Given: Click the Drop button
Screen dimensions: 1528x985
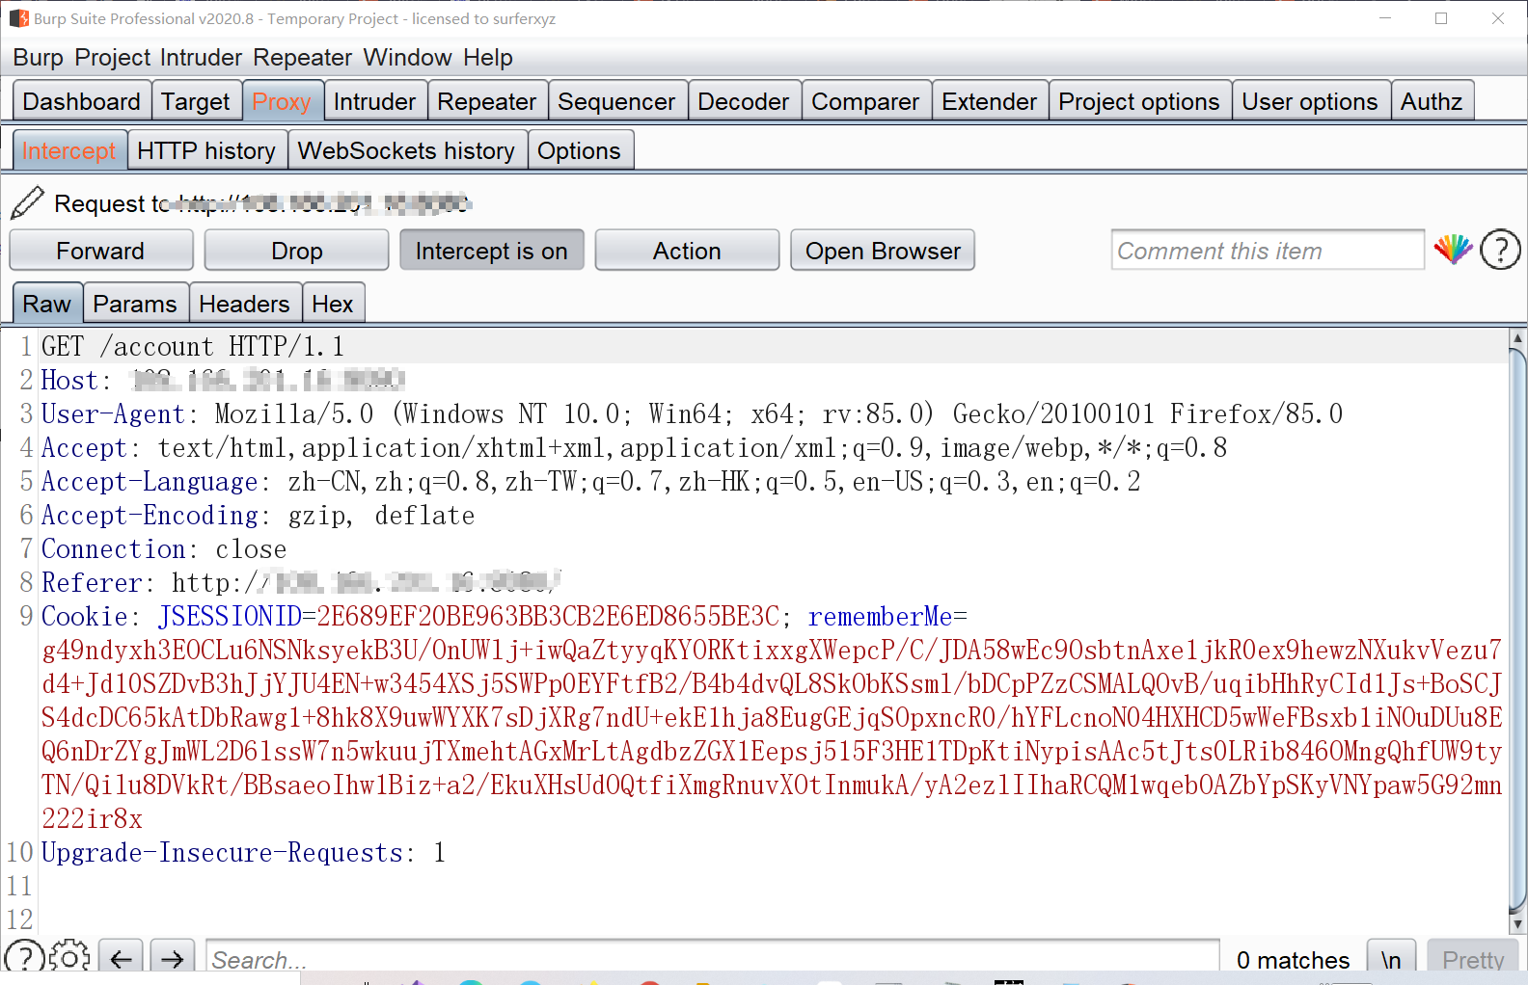Looking at the screenshot, I should [296, 251].
